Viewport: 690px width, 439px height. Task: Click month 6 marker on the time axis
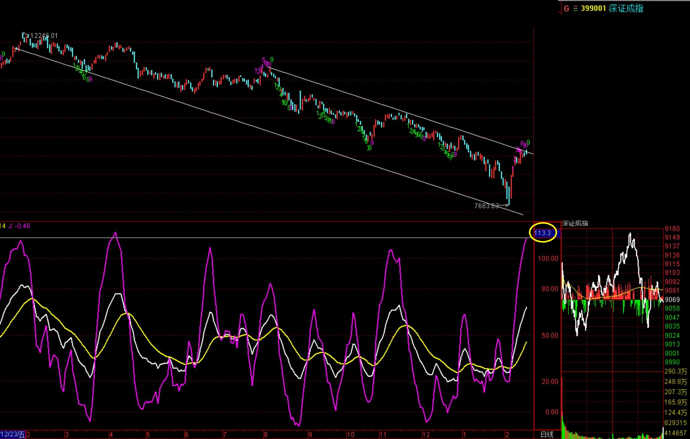pos(187,435)
